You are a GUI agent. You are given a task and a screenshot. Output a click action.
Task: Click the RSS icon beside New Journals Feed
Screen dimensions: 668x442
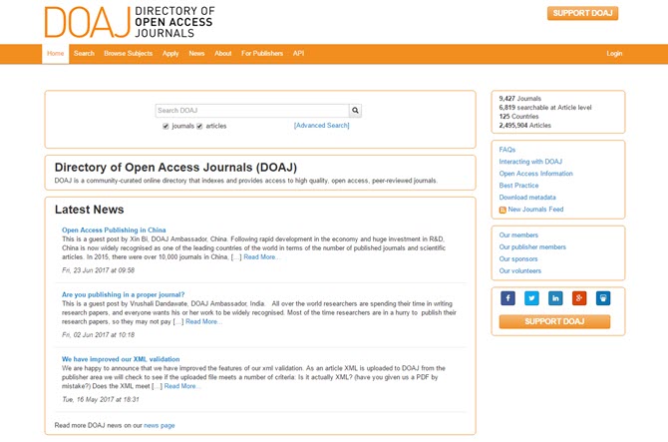click(502, 210)
